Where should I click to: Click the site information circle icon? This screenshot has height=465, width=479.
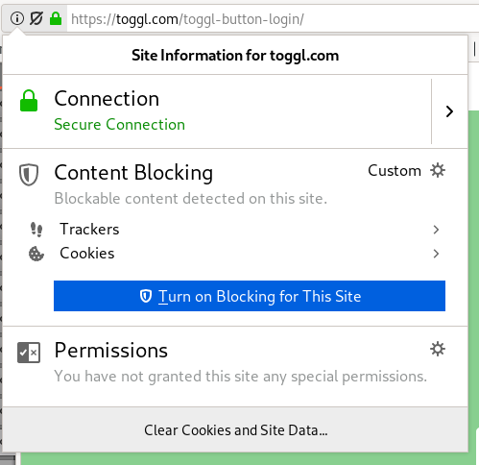click(x=17, y=18)
